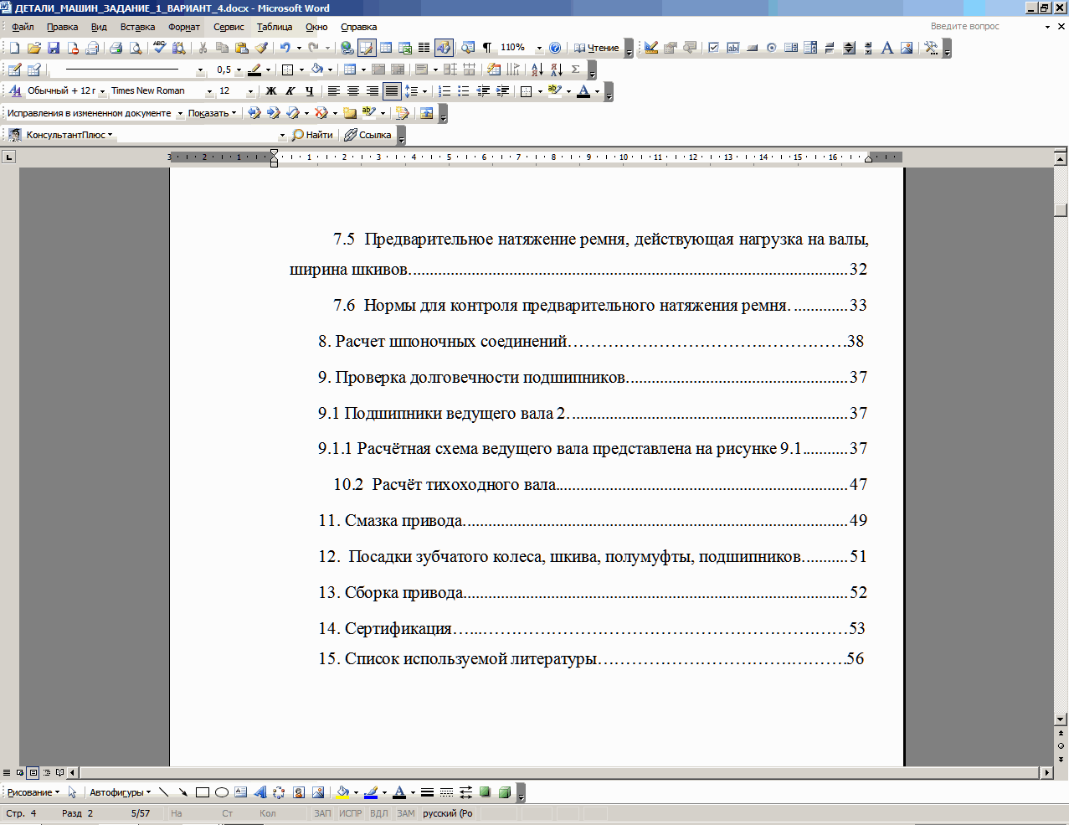Viewport: 1069px width, 825px height.
Task: Apply 3-D style to the shape
Action: click(504, 792)
